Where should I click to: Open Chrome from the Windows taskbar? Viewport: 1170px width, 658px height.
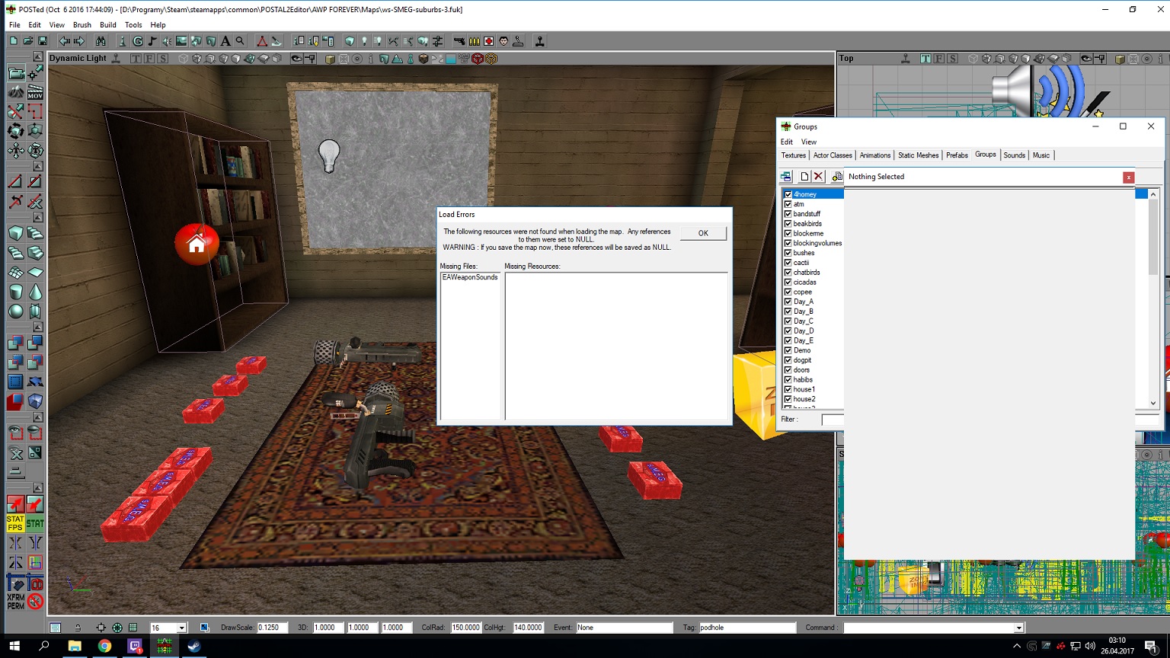[x=104, y=647]
